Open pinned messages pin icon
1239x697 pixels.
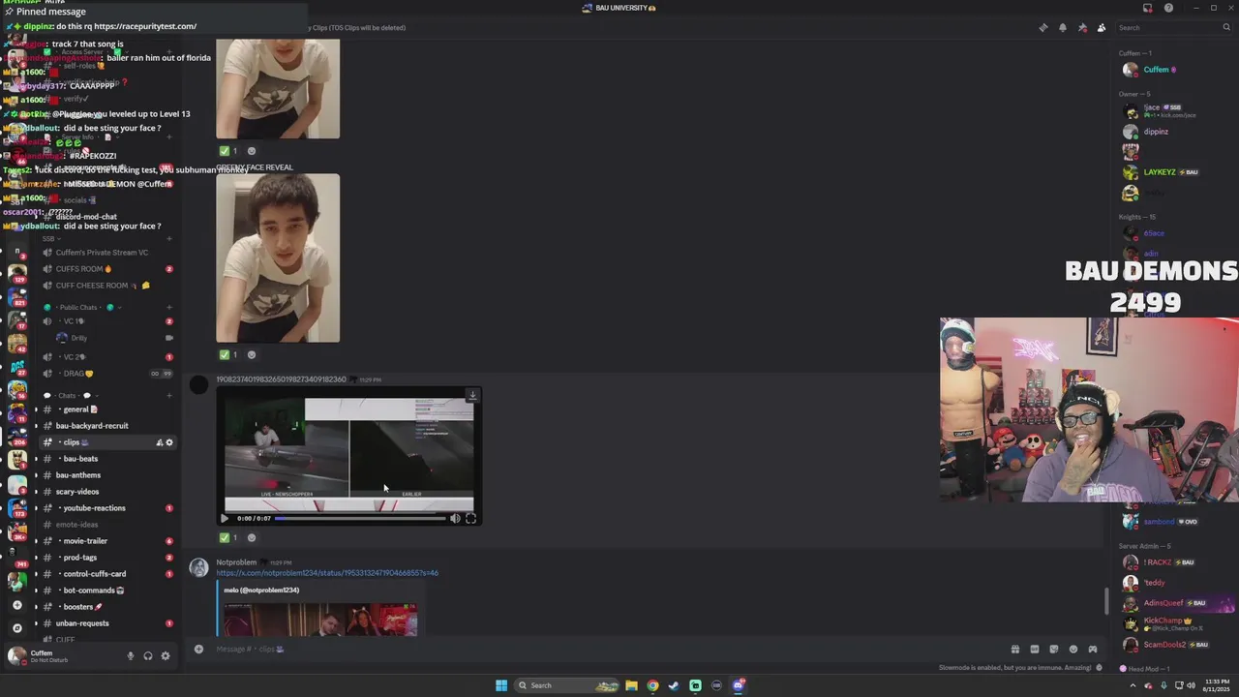[1082, 27]
